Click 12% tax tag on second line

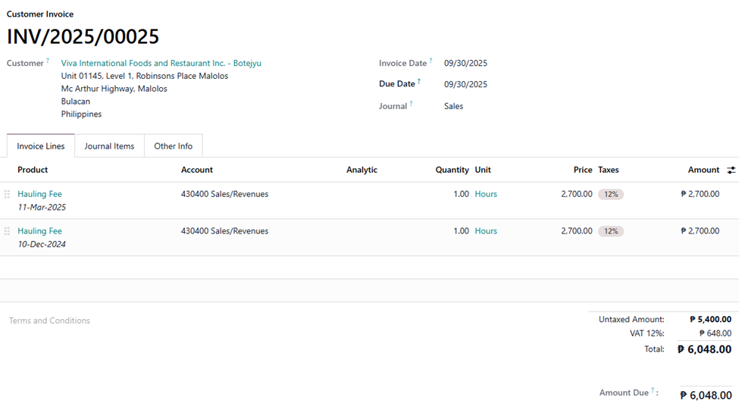click(610, 231)
